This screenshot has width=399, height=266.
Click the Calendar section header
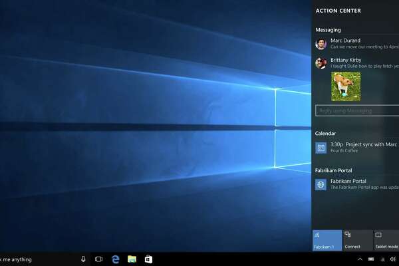[x=325, y=134]
